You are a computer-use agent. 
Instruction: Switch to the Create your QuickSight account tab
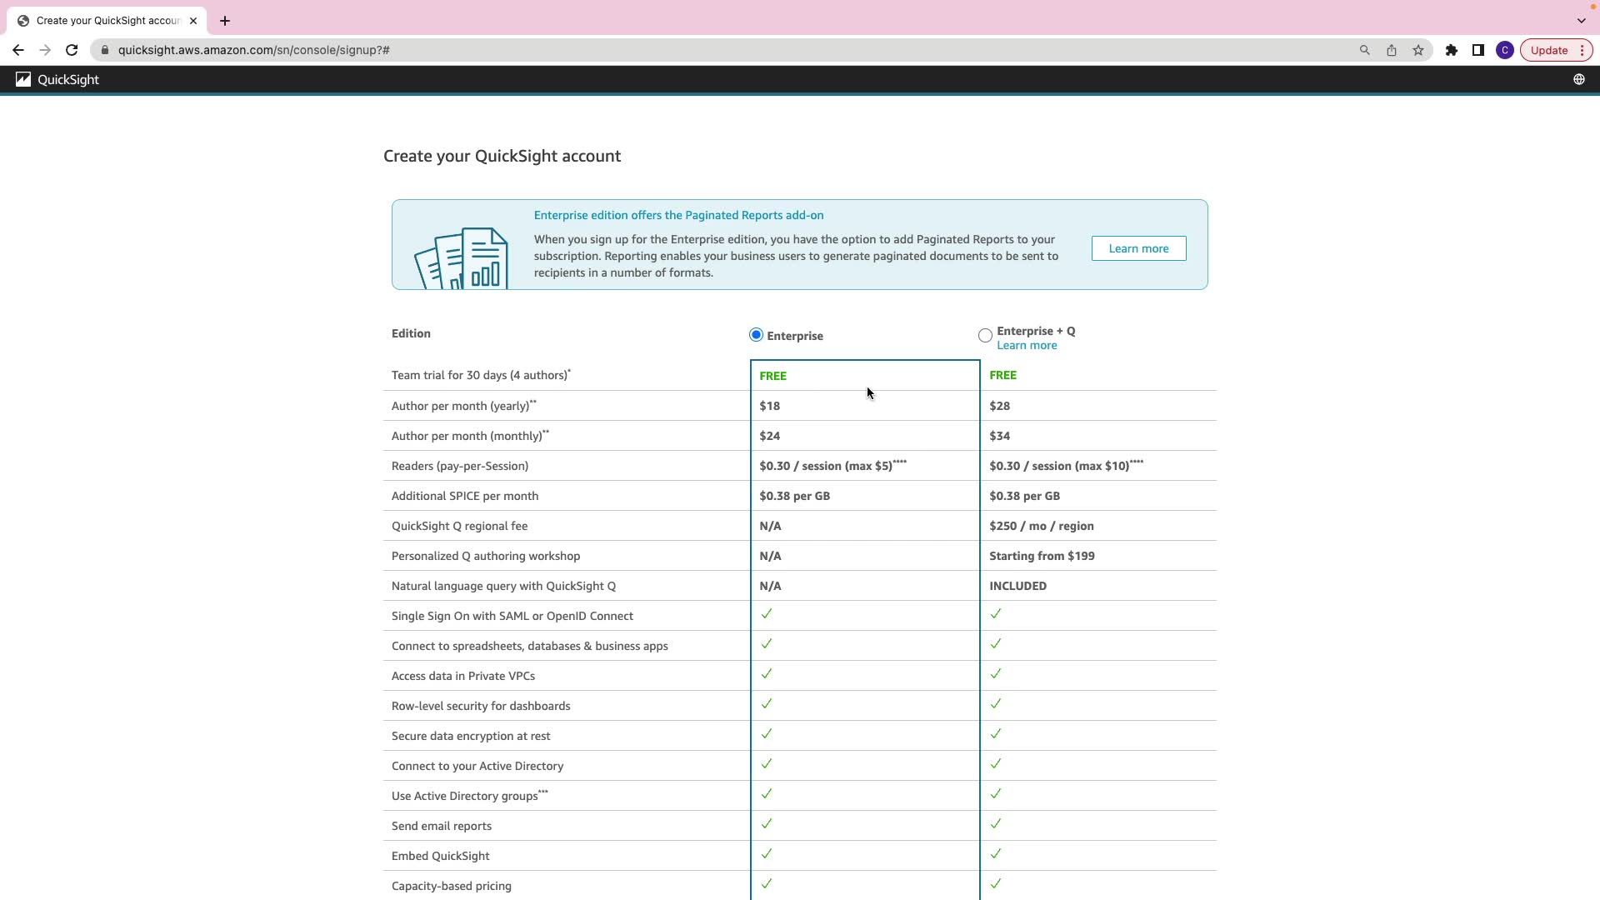click(107, 21)
